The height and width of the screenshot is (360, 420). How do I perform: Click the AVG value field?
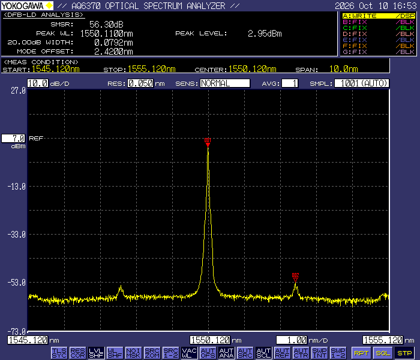(290, 83)
